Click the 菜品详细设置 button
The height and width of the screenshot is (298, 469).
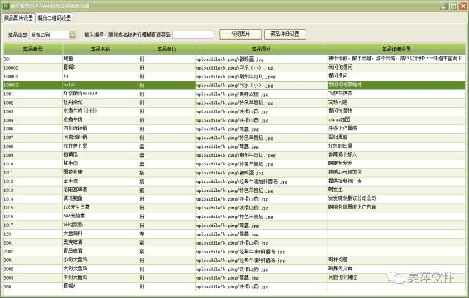[x=284, y=34]
